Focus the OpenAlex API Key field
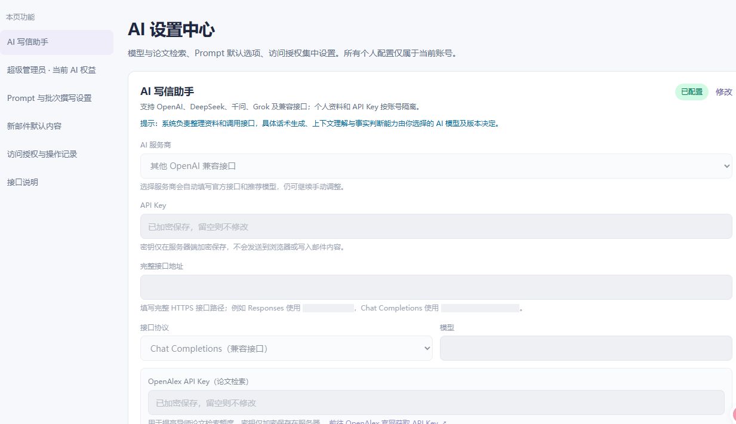The height and width of the screenshot is (424, 736). tap(436, 403)
